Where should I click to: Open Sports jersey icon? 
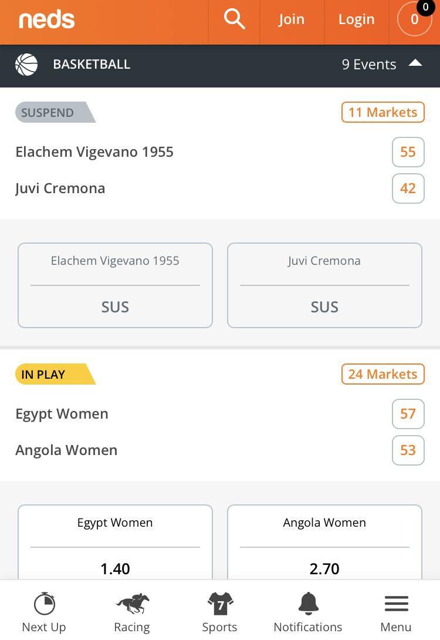220,605
